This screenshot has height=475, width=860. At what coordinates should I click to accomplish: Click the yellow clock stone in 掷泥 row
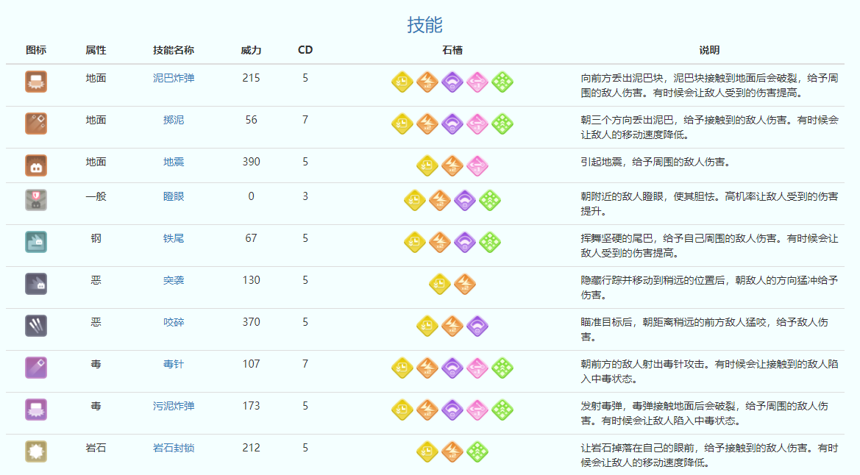pos(402,124)
